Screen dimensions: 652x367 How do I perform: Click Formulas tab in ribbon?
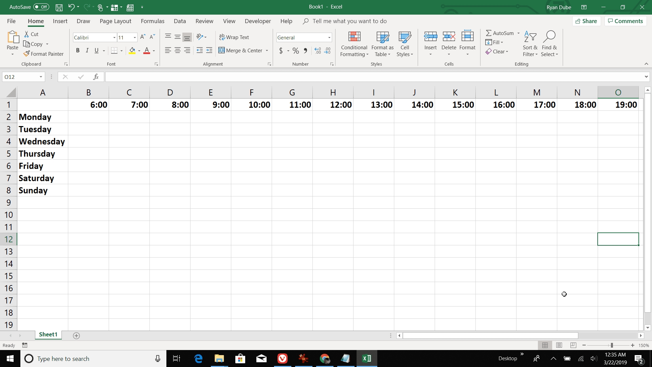pos(152,21)
